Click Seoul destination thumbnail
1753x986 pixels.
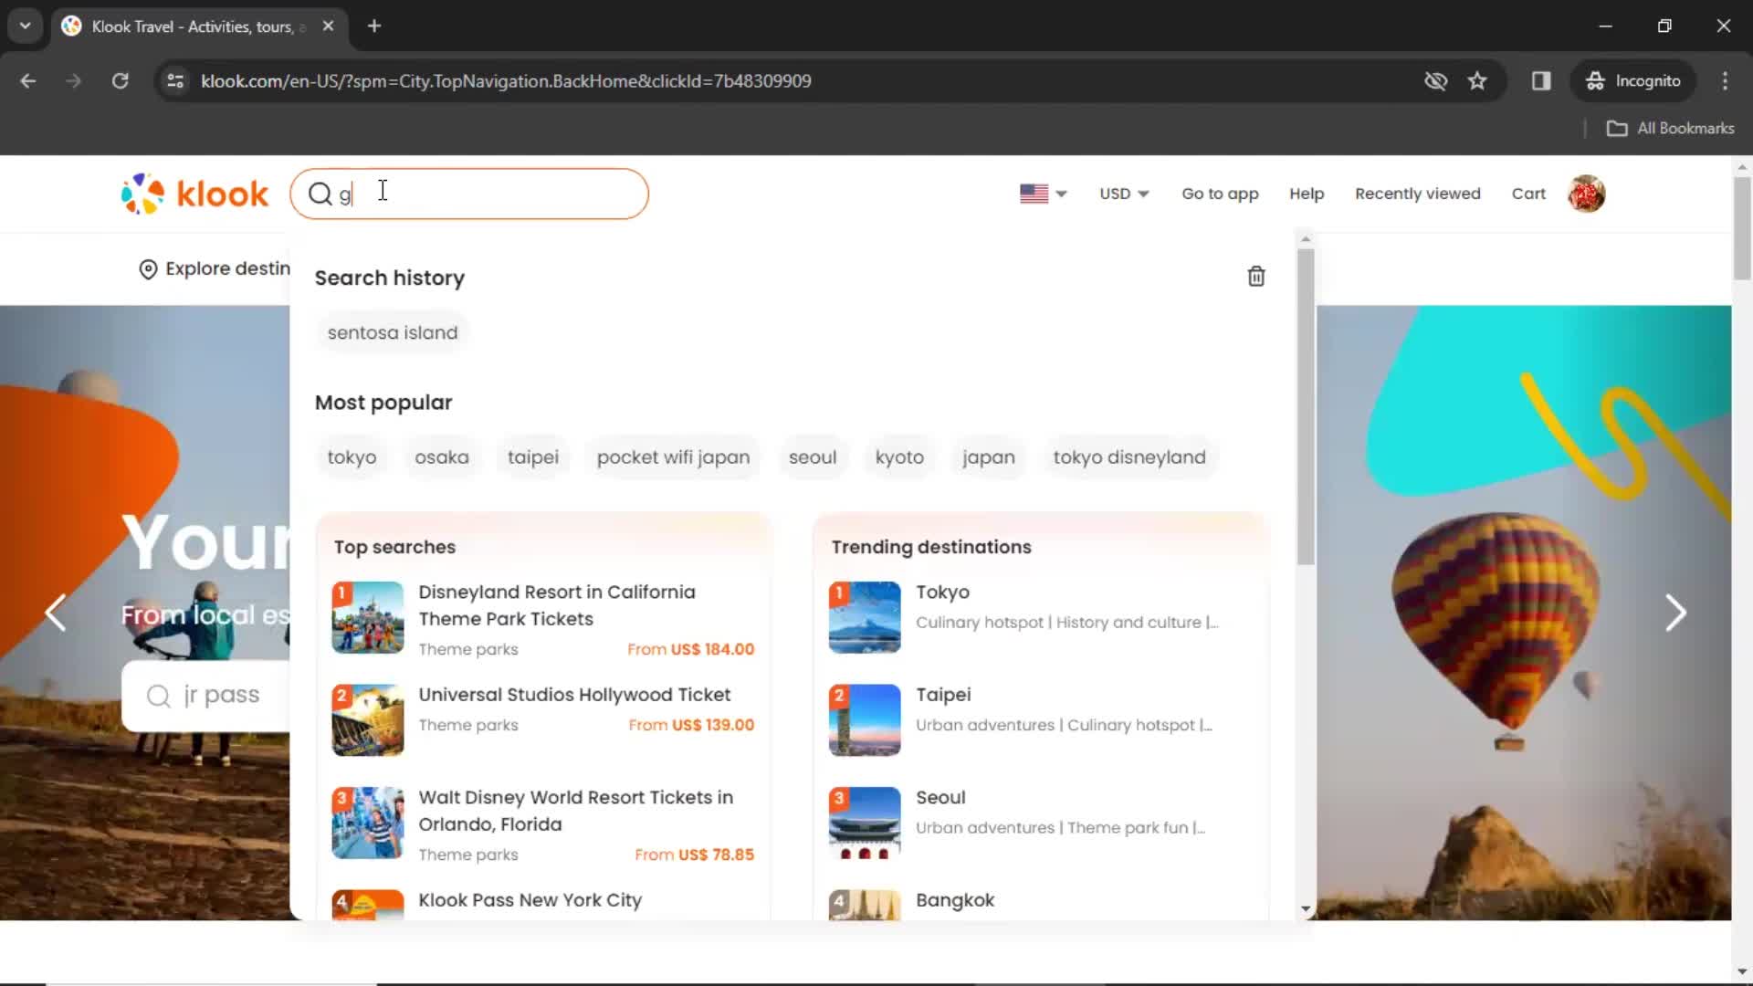pyautogui.click(x=864, y=823)
